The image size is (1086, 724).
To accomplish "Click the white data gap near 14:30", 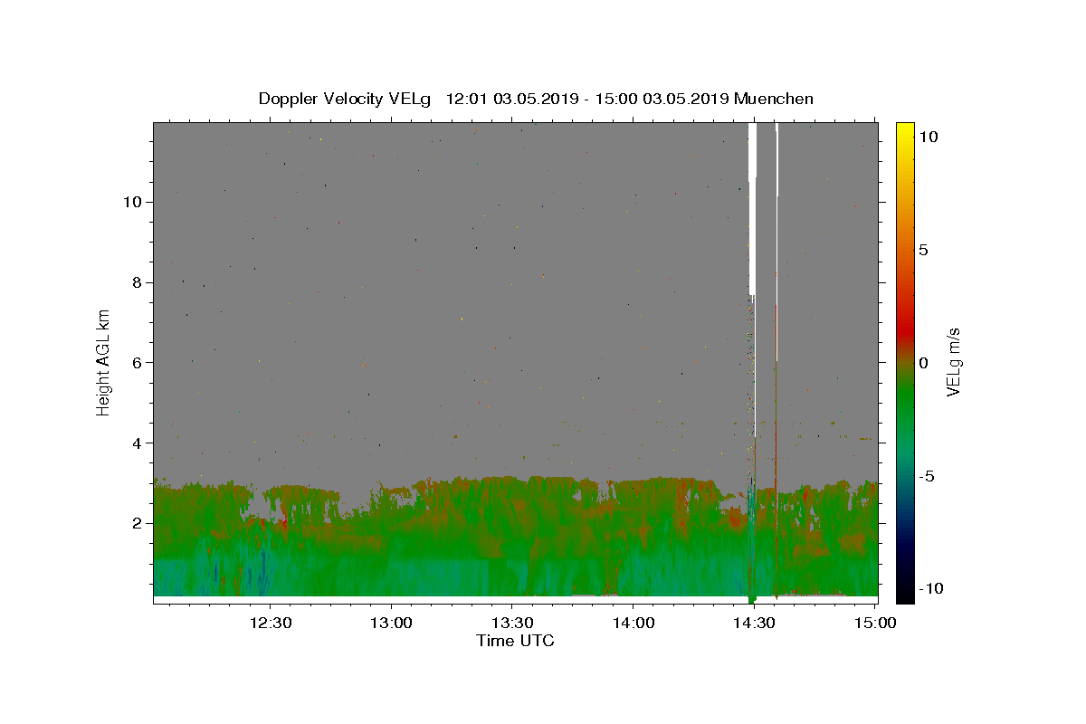I will (x=752, y=208).
